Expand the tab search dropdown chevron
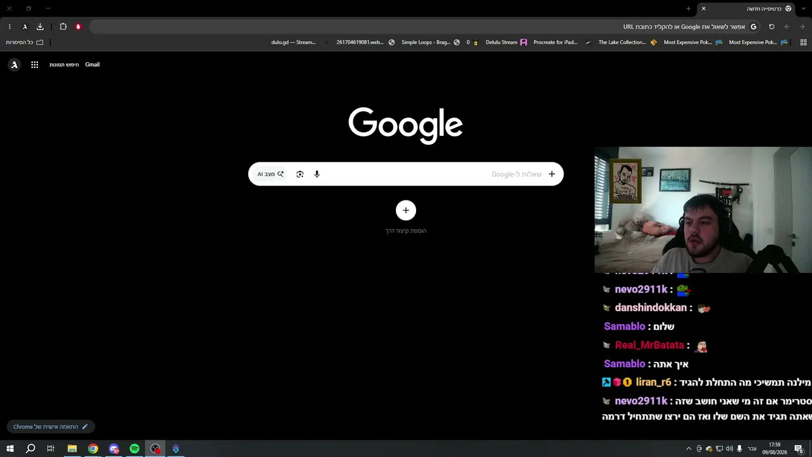 tap(804, 8)
